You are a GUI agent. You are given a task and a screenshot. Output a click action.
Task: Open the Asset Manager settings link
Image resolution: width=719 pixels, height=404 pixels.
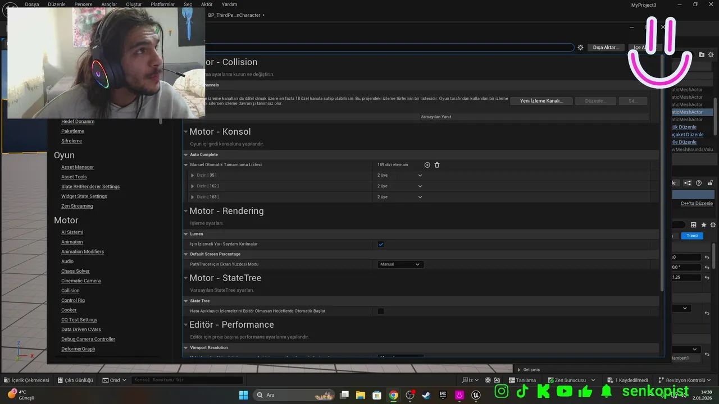pyautogui.click(x=78, y=167)
